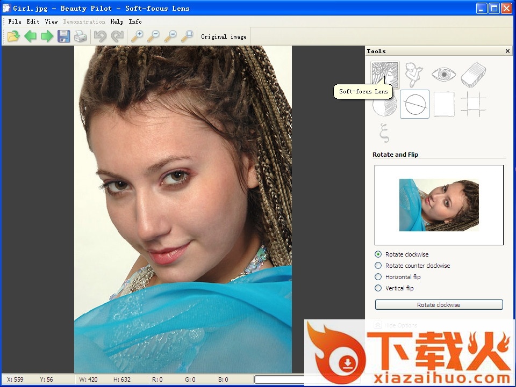
Task: Select the Rotate and Flip circle tool
Action: pyautogui.click(x=414, y=104)
